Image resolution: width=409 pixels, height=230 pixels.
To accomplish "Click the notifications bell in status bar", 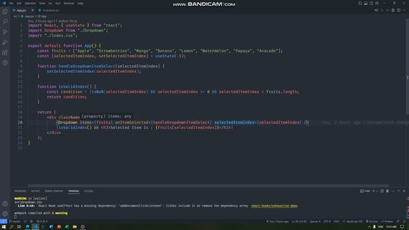I will pyautogui.click(x=404, y=222).
